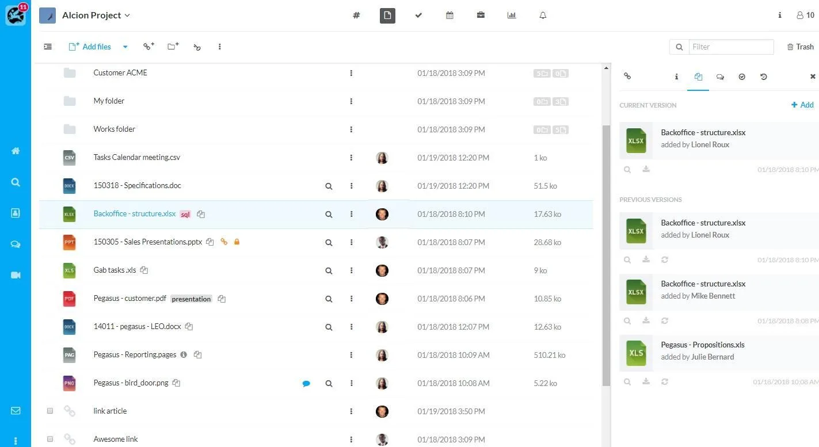Restore the Mike Bennett version
Viewport: 819px width, 447px height.
(665, 320)
